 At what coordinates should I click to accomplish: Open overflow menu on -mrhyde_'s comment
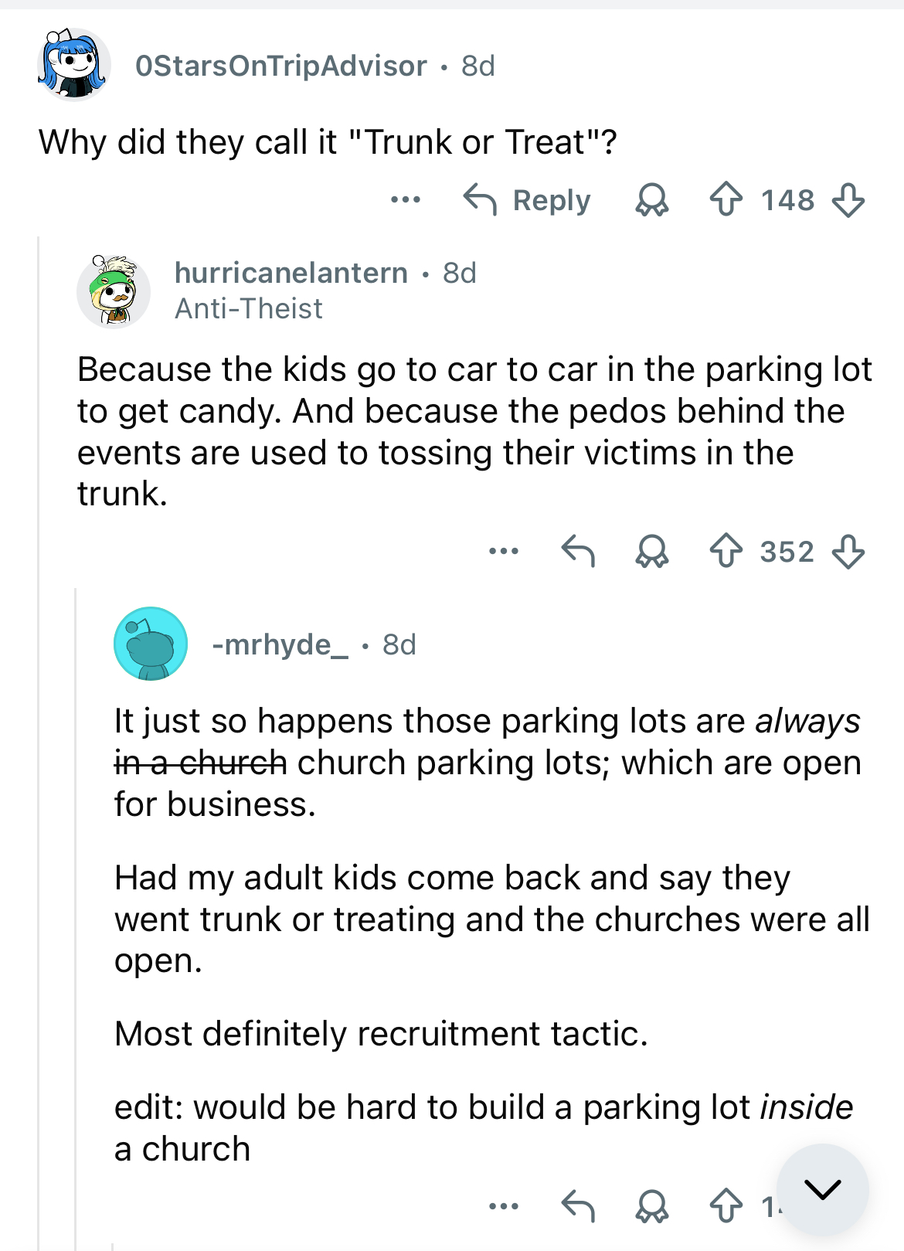(504, 1206)
